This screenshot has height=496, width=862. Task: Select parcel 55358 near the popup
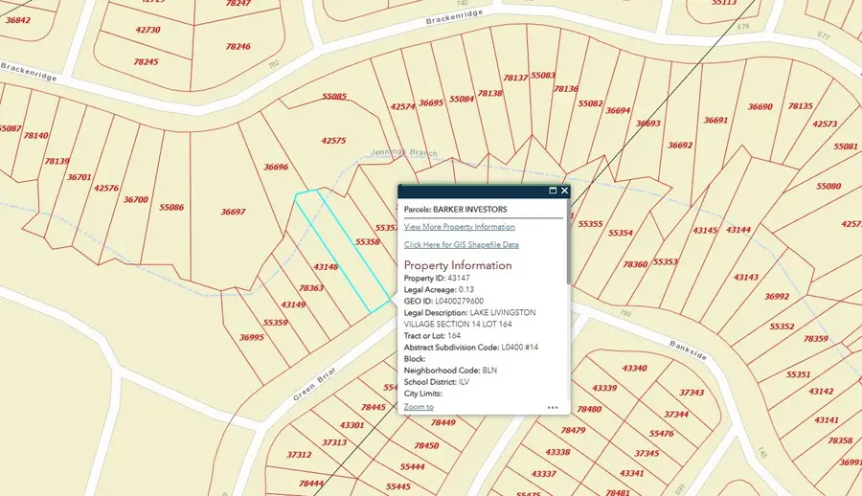pos(367,242)
